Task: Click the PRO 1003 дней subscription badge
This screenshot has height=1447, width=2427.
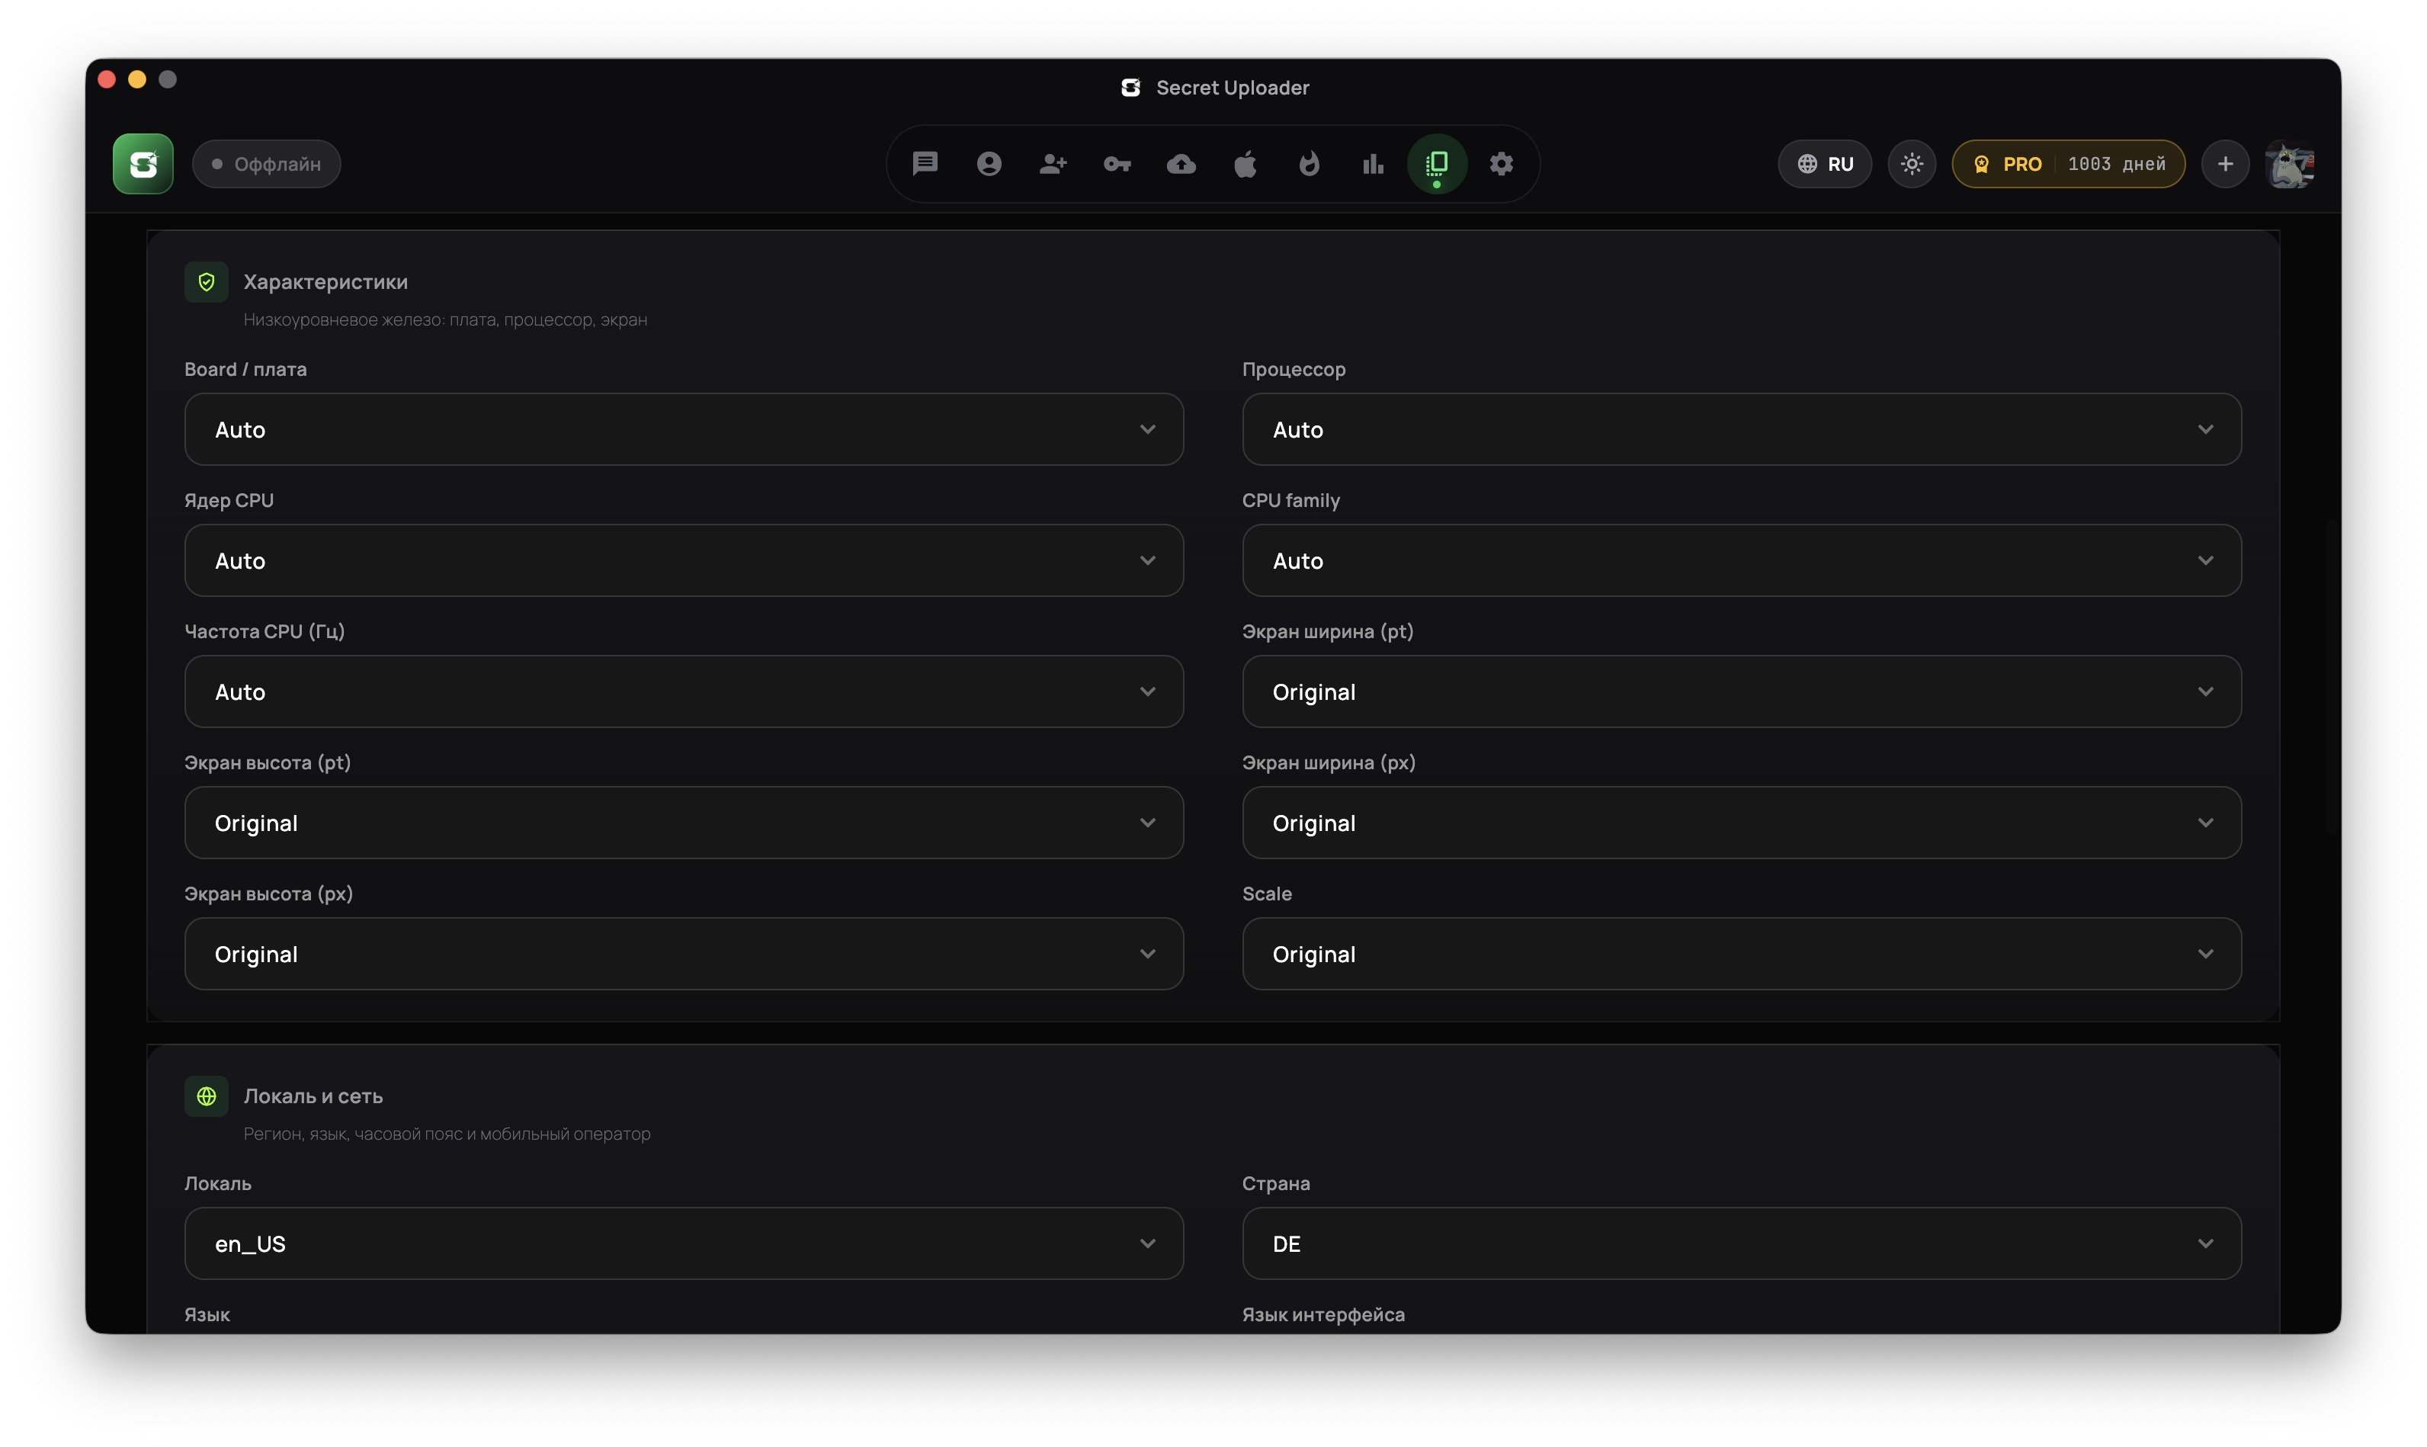Action: [x=2068, y=164]
